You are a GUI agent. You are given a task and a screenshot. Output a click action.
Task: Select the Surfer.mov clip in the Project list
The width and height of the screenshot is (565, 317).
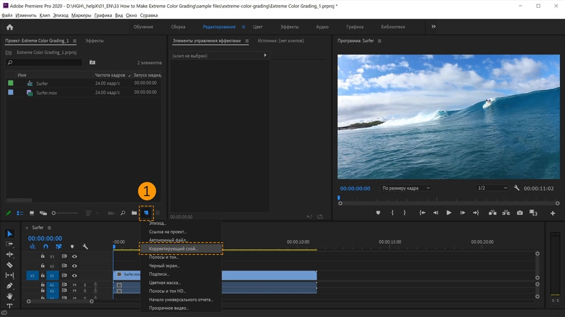[46, 93]
